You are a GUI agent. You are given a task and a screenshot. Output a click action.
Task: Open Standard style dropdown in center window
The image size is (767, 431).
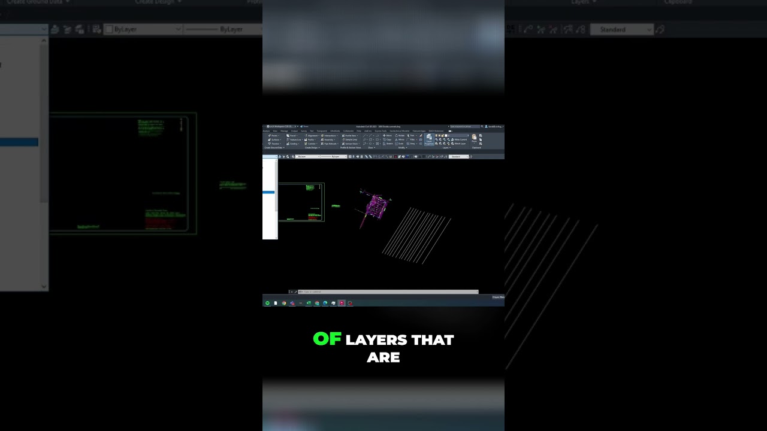458,156
